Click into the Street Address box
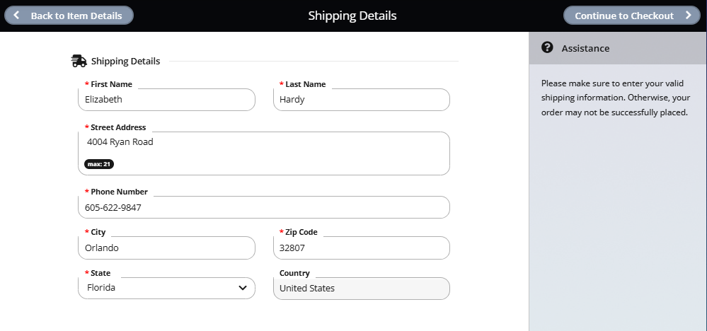The image size is (707, 331). click(264, 153)
